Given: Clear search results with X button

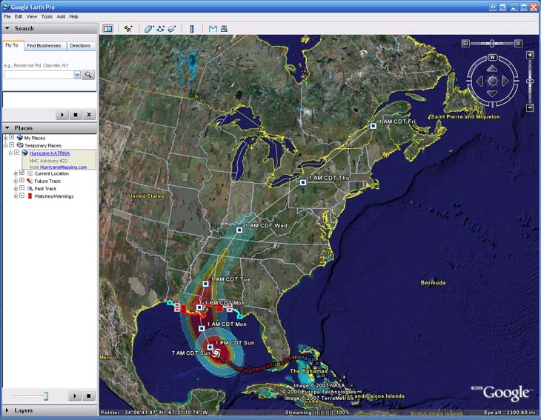Looking at the screenshot, I should [x=89, y=115].
